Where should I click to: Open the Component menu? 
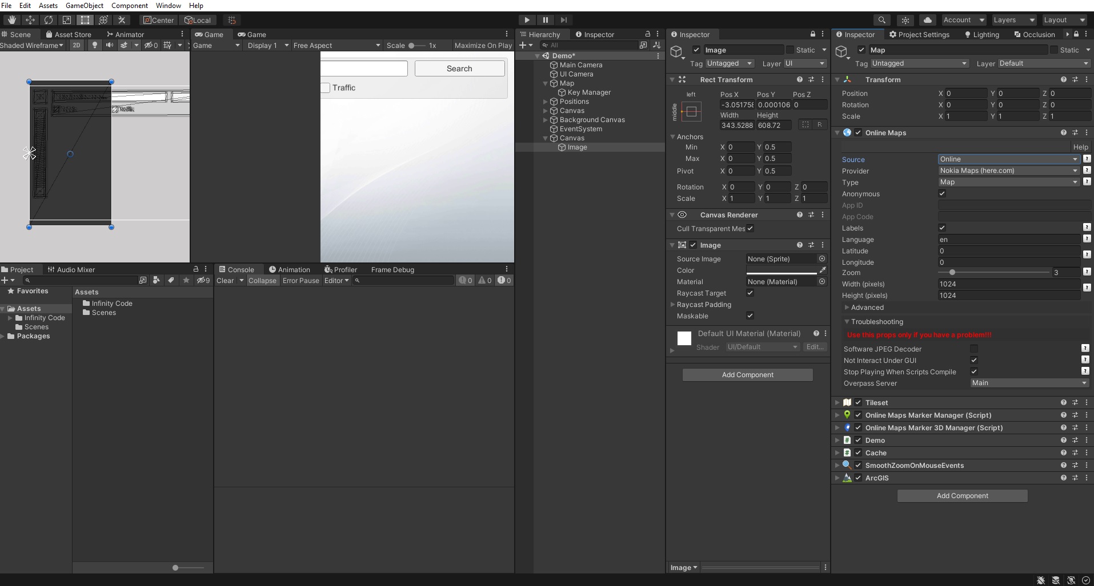point(130,5)
